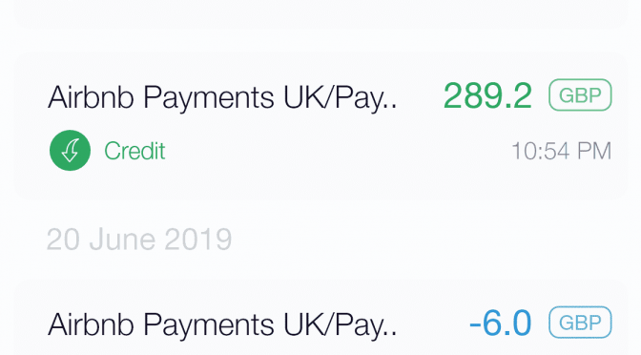Tap empty space between Credit and 10:54 PM
The image size is (641, 355).
point(339,151)
